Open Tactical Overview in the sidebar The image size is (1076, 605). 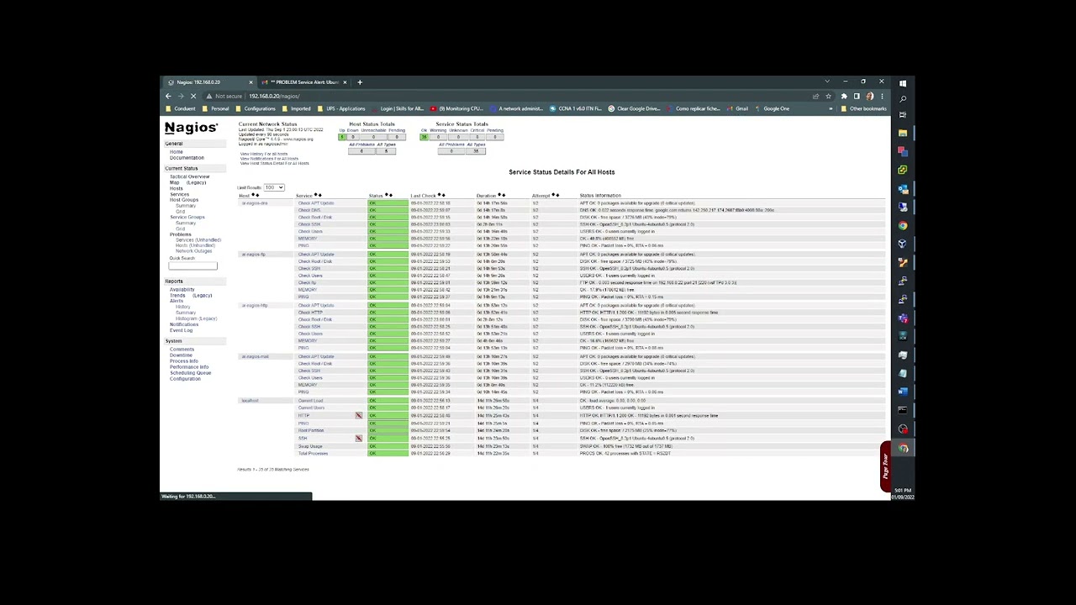[189, 176]
